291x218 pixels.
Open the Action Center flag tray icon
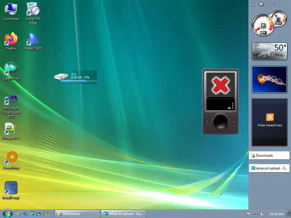point(248,214)
